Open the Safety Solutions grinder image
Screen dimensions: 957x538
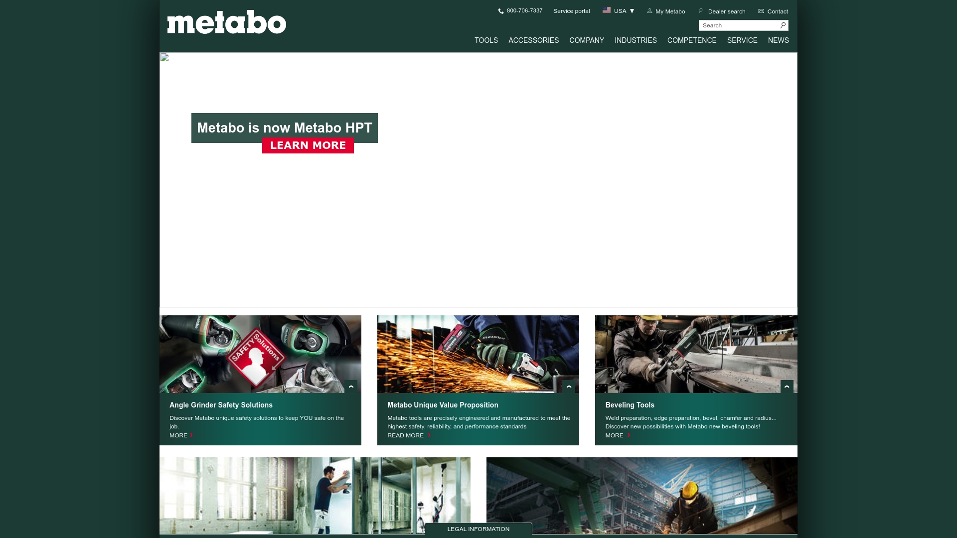tap(260, 354)
